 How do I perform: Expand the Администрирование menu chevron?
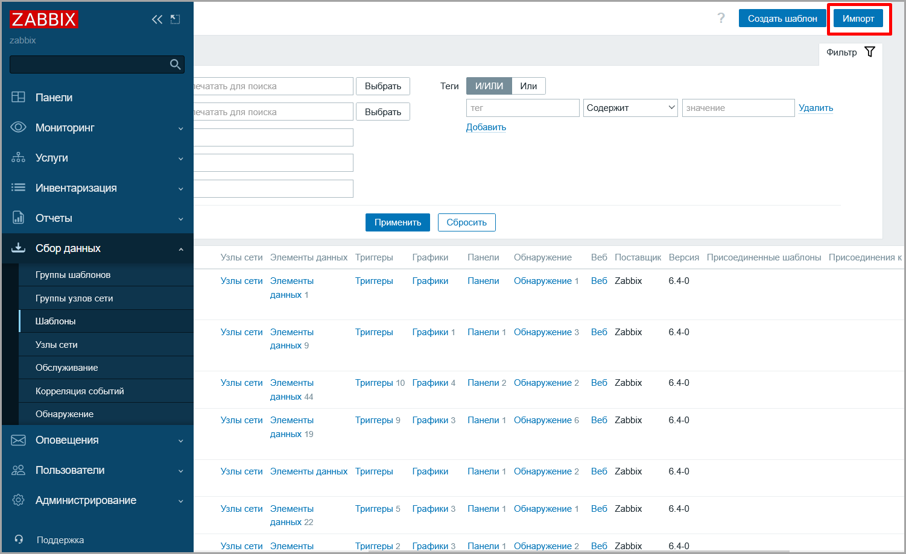tap(181, 501)
